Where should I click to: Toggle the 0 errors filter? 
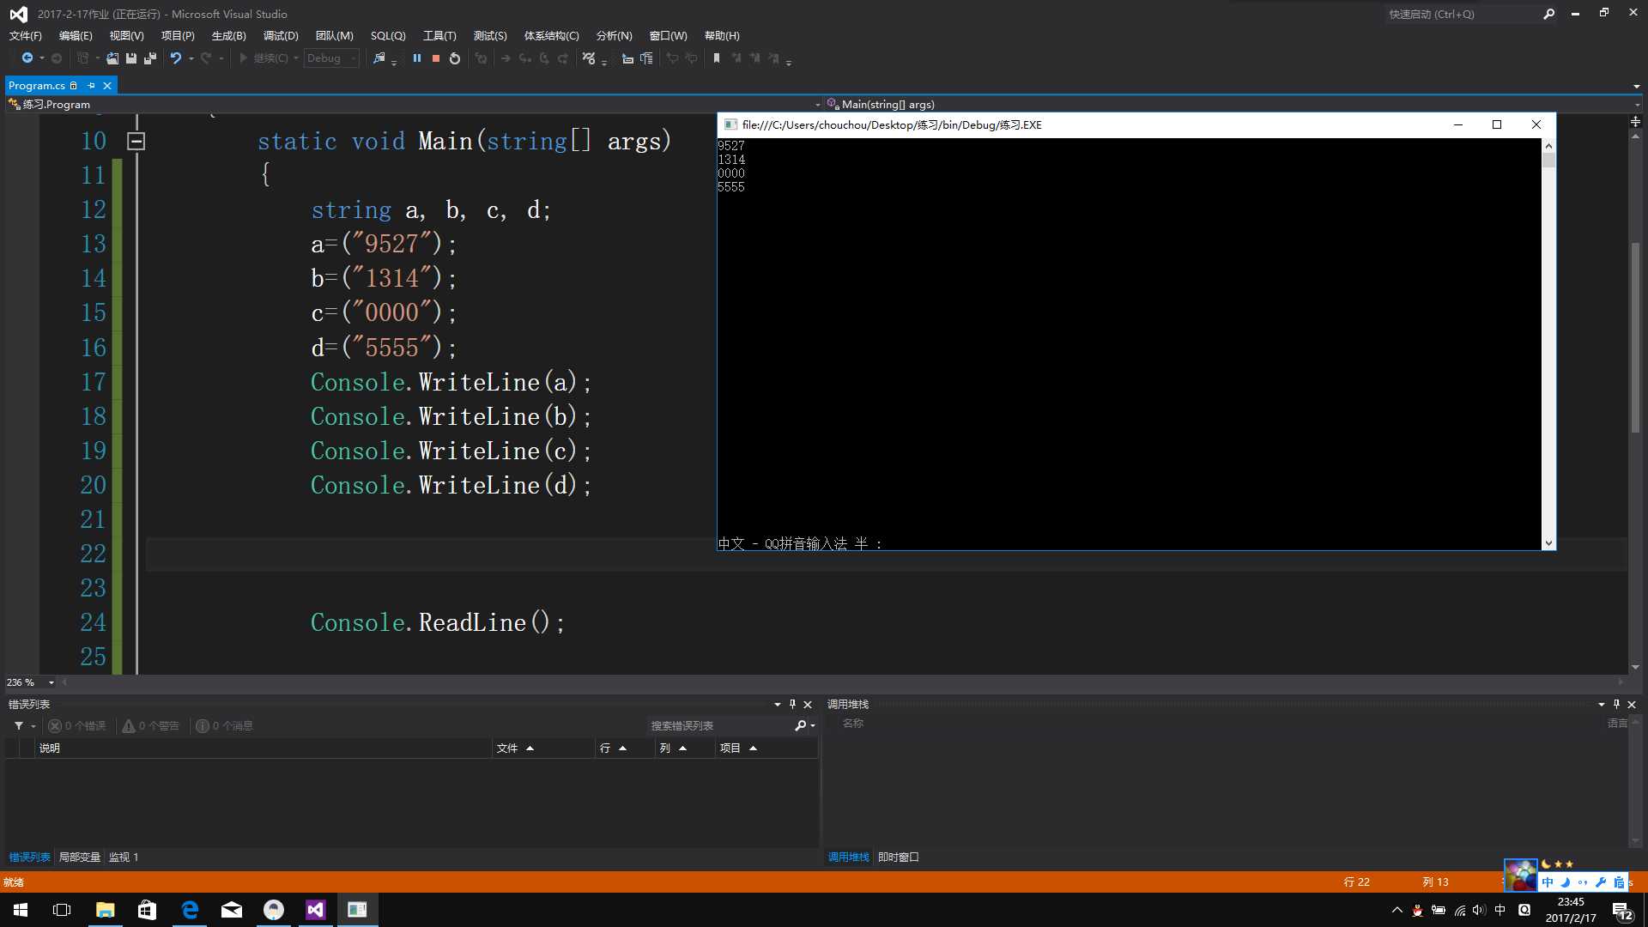coord(77,726)
